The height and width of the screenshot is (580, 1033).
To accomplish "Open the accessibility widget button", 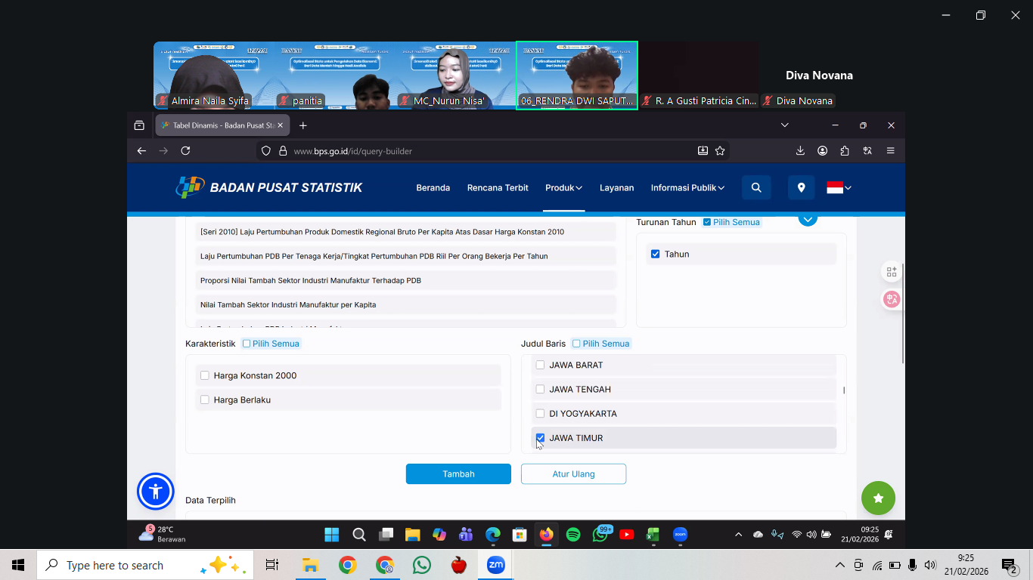I will click(156, 492).
